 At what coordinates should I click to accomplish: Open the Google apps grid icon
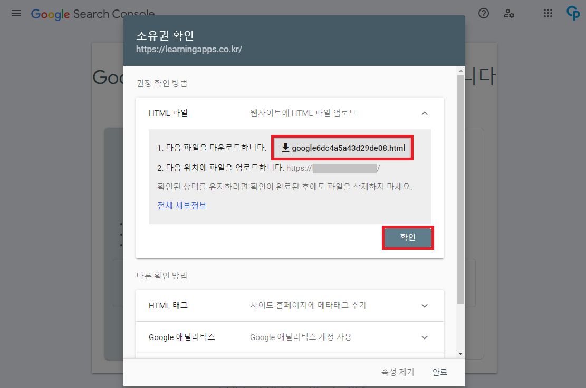548,13
